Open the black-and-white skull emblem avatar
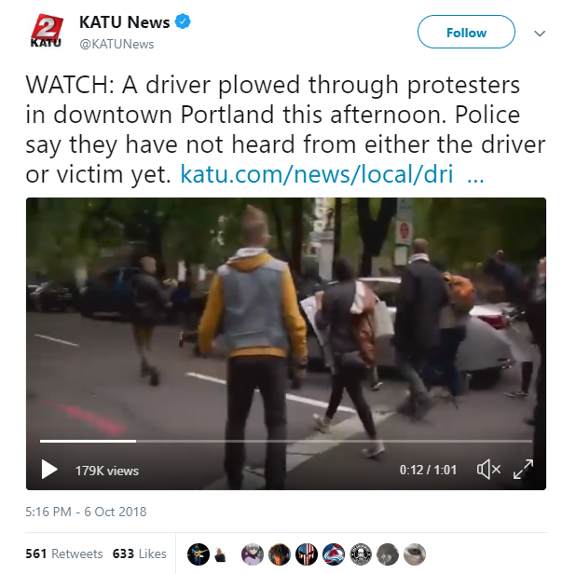Screen dimensions: 576x574 pos(361,554)
